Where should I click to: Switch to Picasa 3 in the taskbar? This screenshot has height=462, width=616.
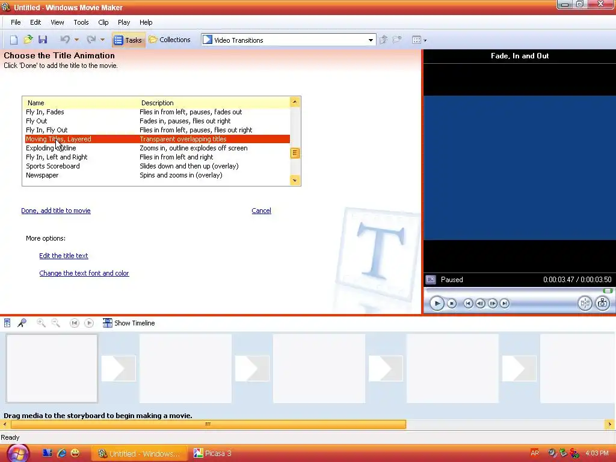click(213, 454)
